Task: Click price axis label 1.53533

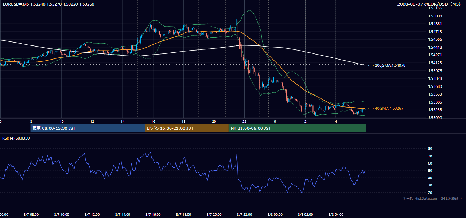Action: tap(435, 94)
